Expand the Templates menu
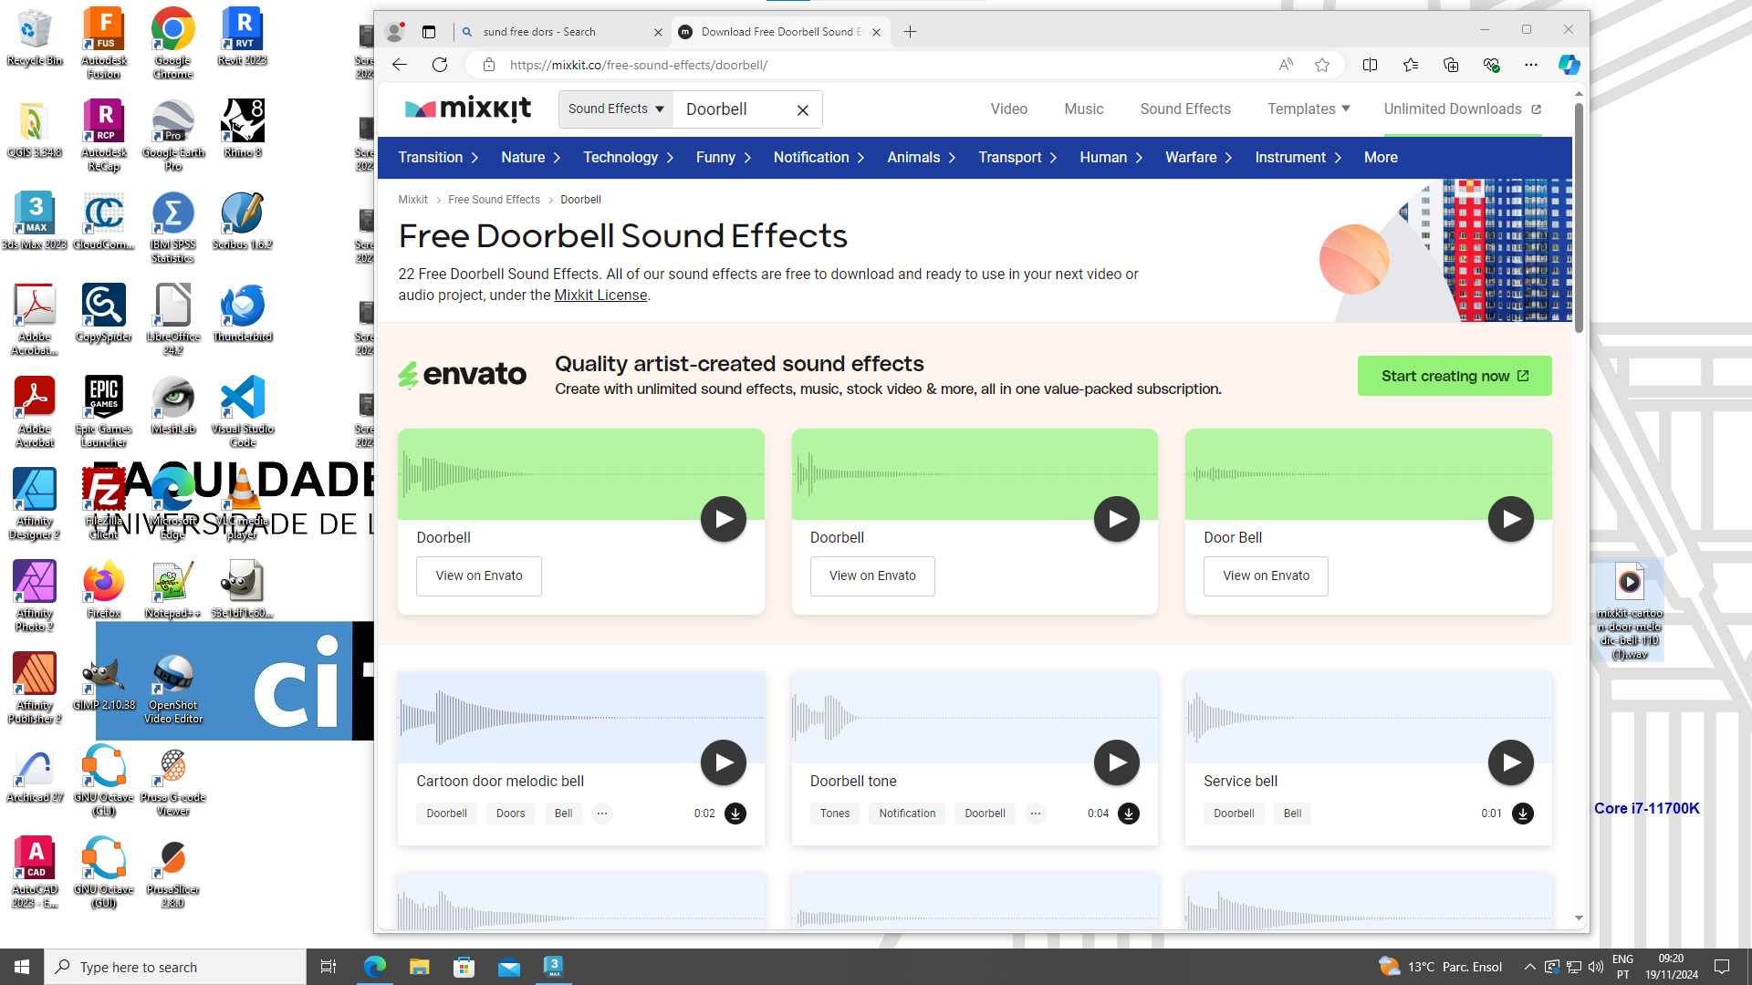 1309,109
